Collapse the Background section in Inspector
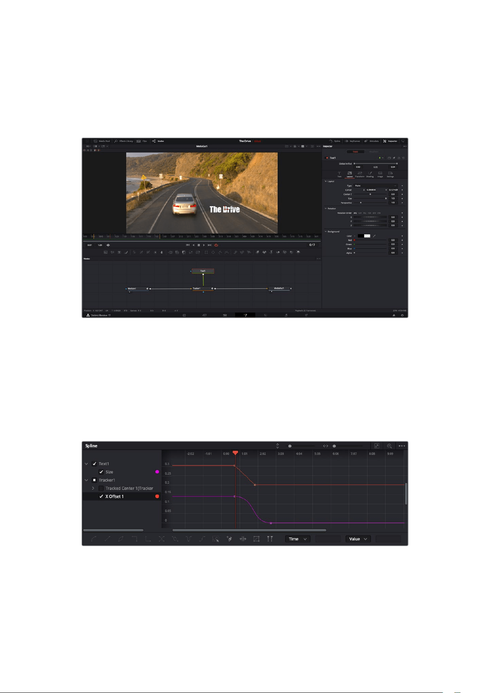The width and height of the screenshot is (490, 693). tap(326, 232)
